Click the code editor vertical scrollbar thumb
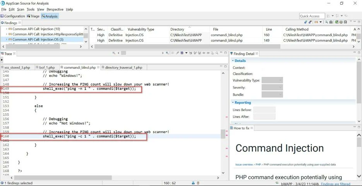 [223, 134]
